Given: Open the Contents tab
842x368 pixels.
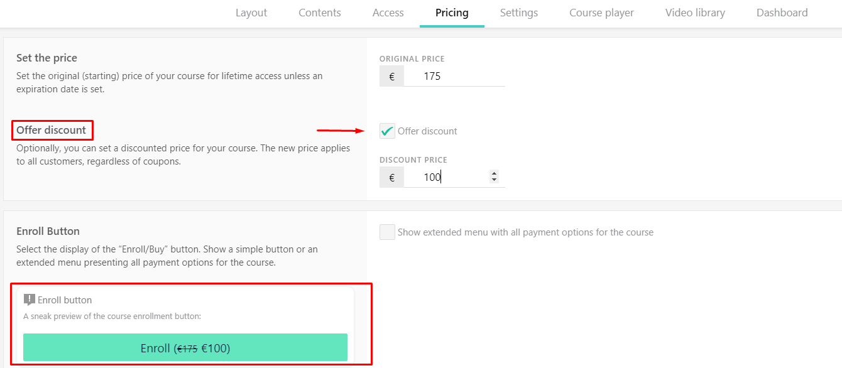Looking at the screenshot, I should [319, 13].
